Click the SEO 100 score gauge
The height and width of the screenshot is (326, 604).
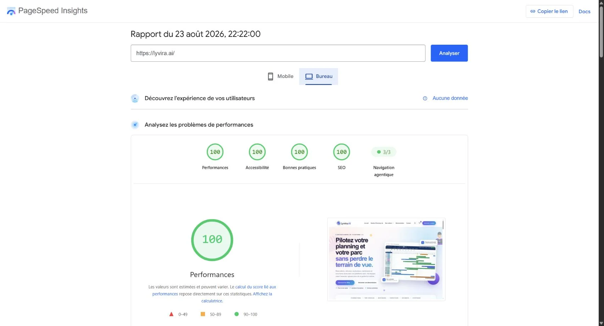[x=342, y=152]
